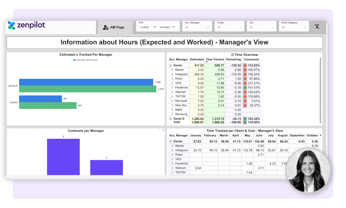The image size is (346, 208).
Task: Select the purple Contracts bar labeled 3
Action: pyautogui.click(x=63, y=157)
